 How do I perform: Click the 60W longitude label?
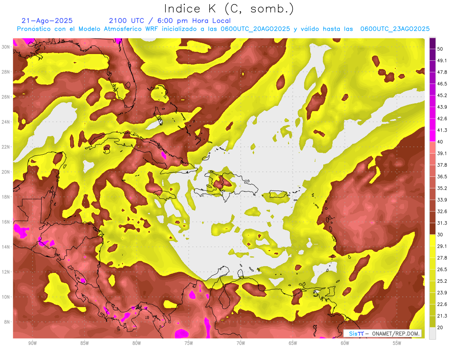pos(345,343)
